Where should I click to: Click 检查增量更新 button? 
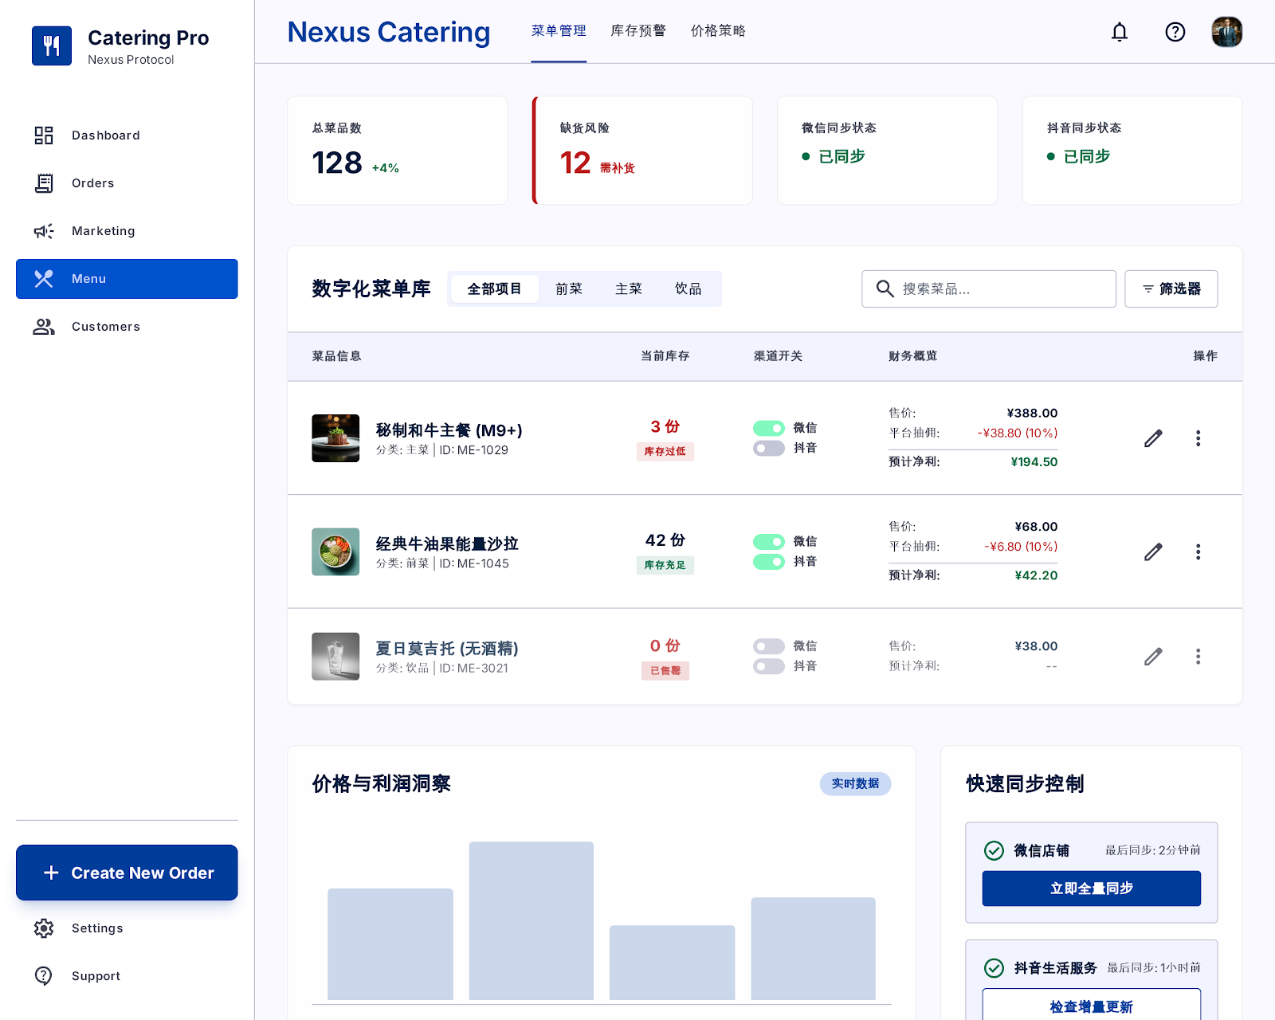(x=1092, y=1006)
